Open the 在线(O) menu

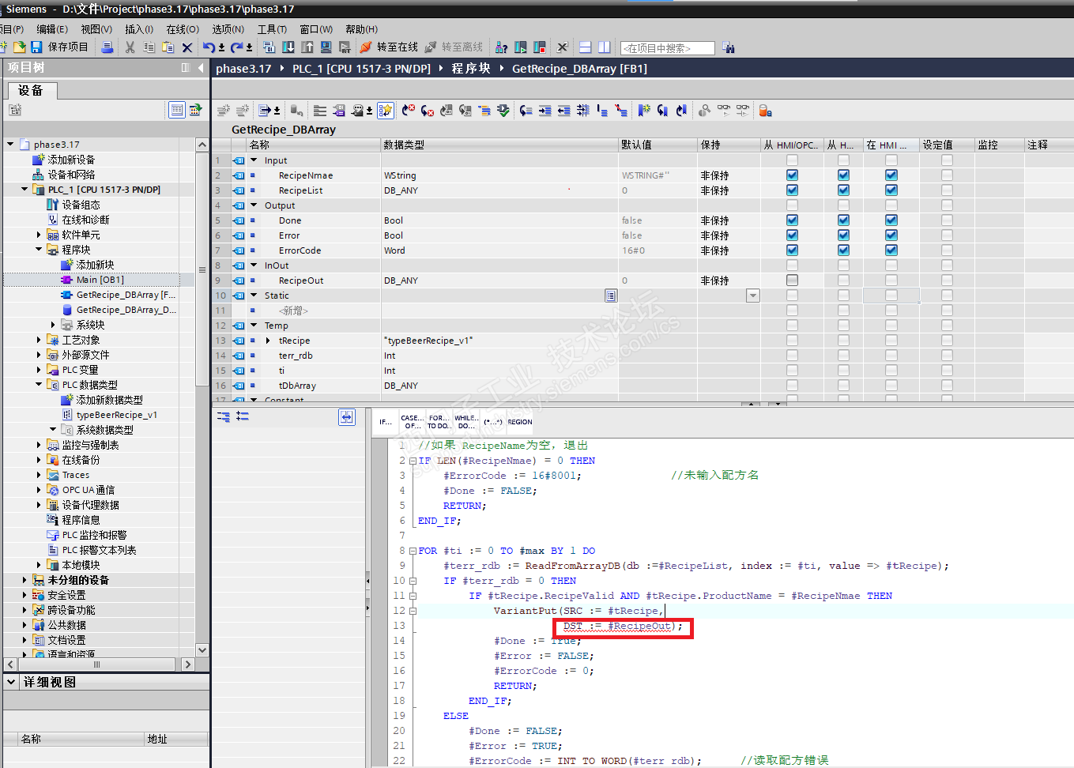182,29
